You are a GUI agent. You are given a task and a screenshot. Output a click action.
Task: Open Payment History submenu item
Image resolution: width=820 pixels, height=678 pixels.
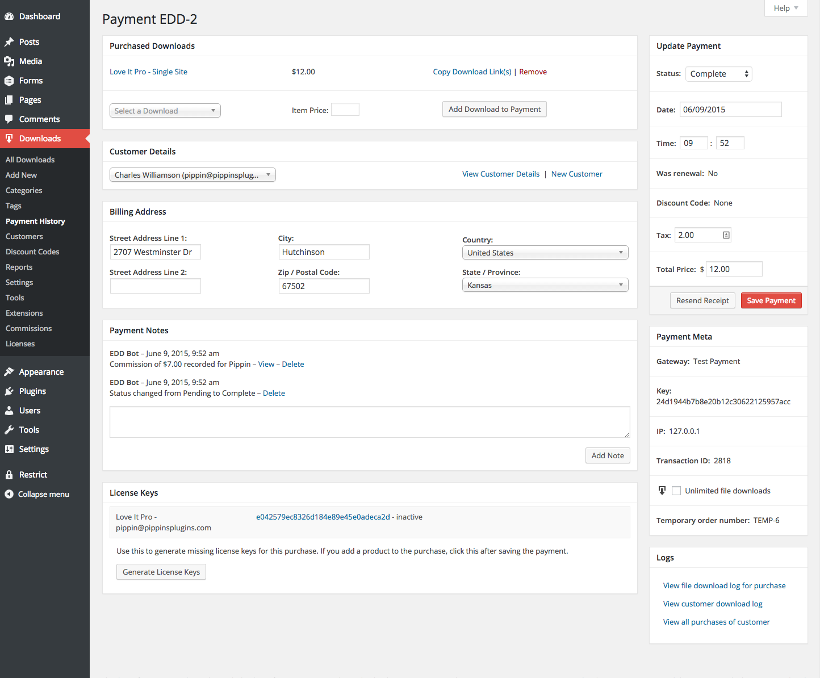point(35,221)
